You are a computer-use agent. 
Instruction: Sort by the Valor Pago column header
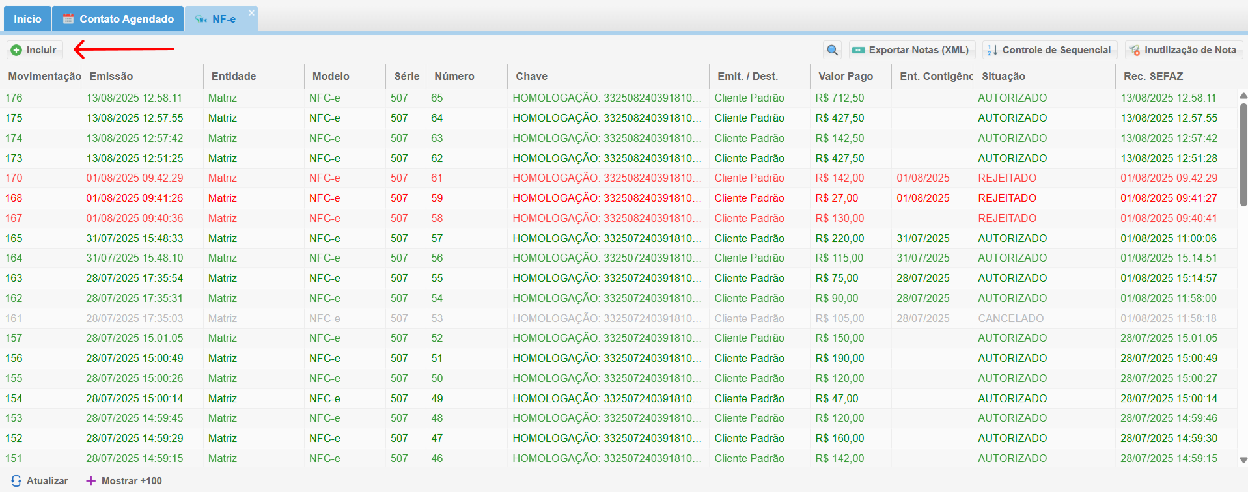[x=845, y=76]
